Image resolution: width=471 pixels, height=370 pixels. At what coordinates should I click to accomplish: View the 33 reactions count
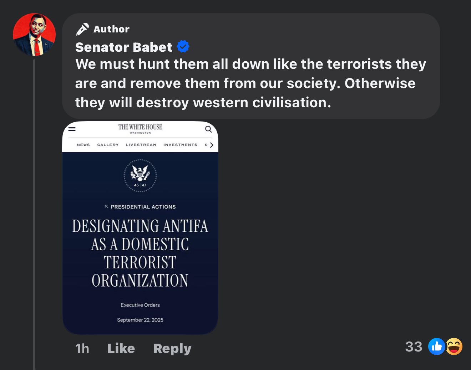pyautogui.click(x=414, y=346)
